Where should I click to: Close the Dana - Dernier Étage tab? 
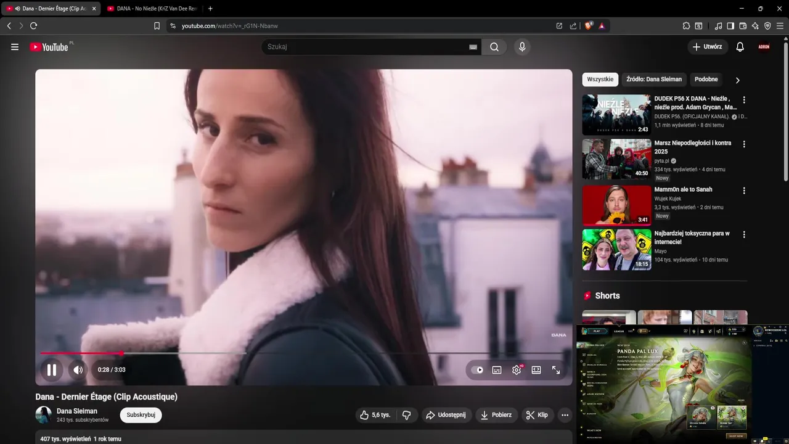[x=94, y=9]
